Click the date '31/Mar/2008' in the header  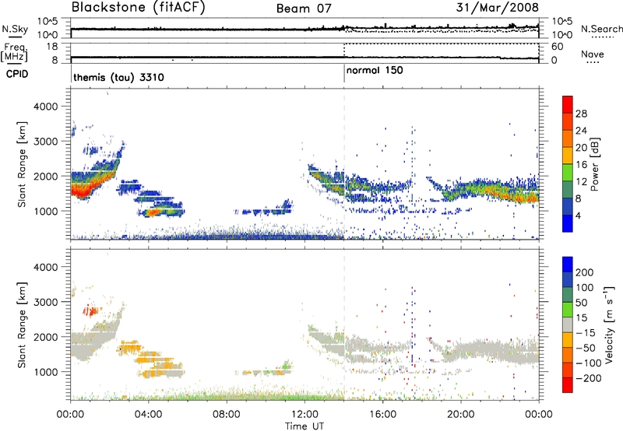[x=497, y=7]
